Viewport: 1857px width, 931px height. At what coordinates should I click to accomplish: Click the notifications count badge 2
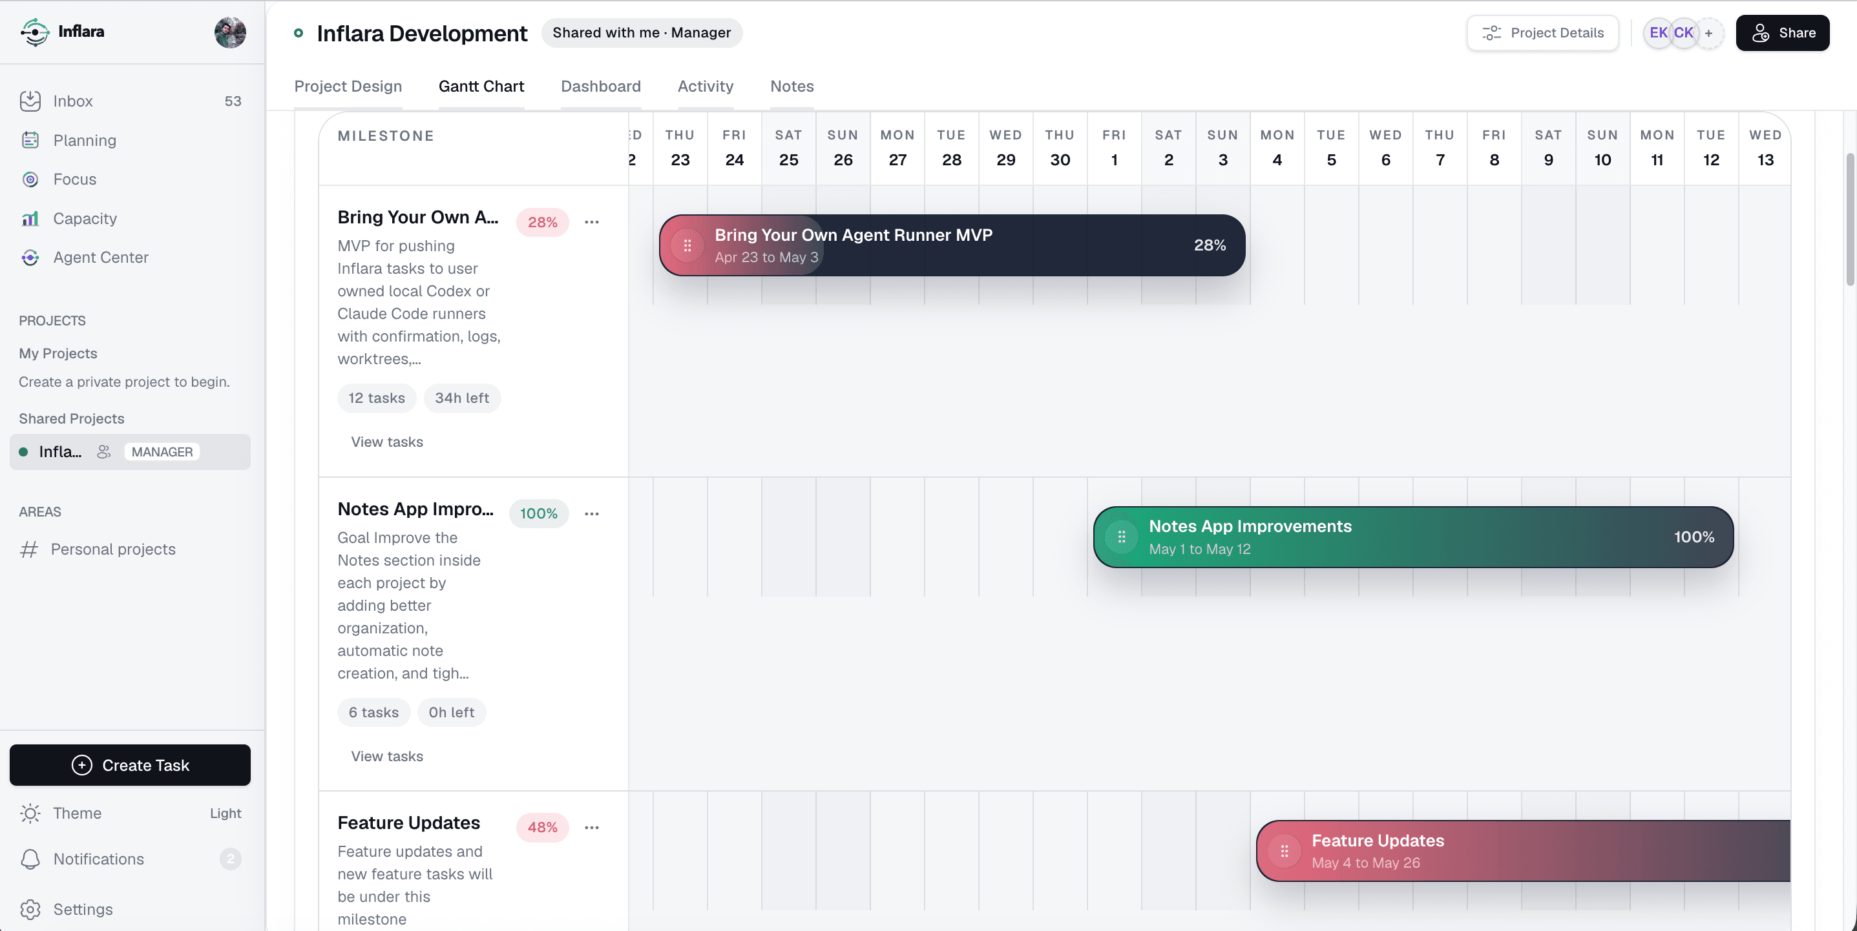(230, 859)
